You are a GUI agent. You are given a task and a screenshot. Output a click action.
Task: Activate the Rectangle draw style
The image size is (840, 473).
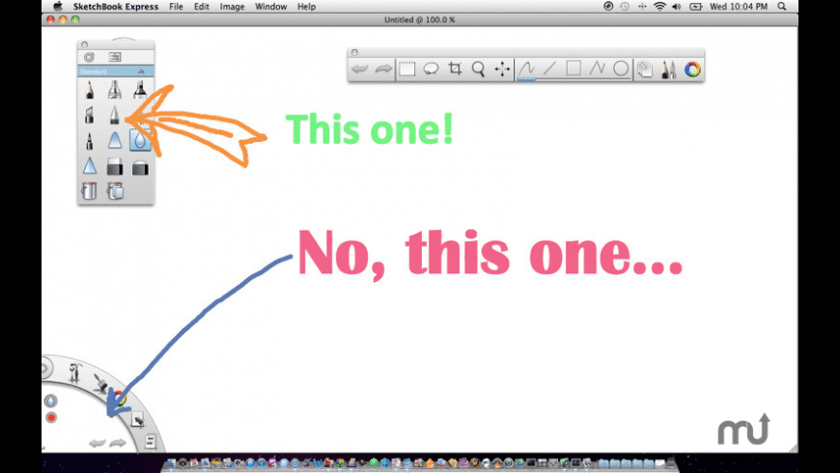(574, 69)
